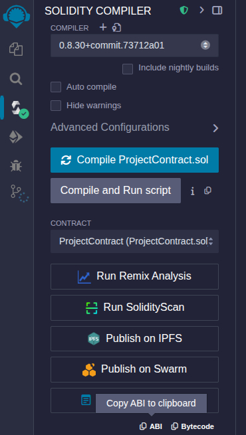Open the ProjectContract contract dropdown
The width and height of the screenshot is (246, 435).
pyautogui.click(x=135, y=241)
